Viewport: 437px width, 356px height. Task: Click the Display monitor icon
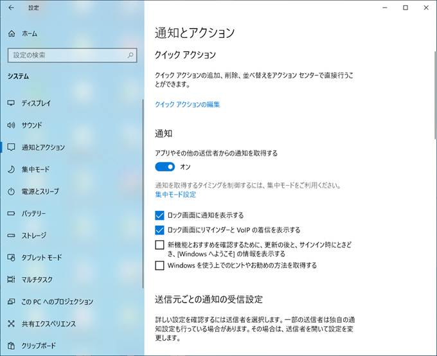point(11,103)
